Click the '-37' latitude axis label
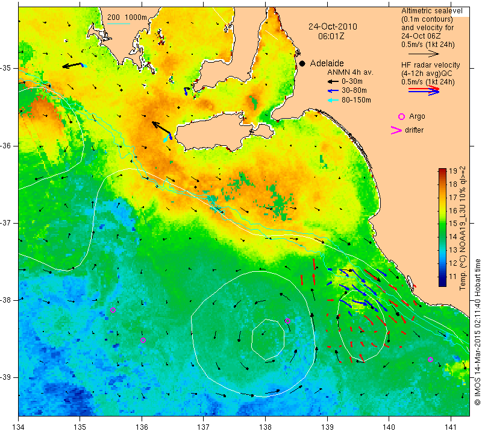This screenshot has height=434, width=482. coord(6,222)
